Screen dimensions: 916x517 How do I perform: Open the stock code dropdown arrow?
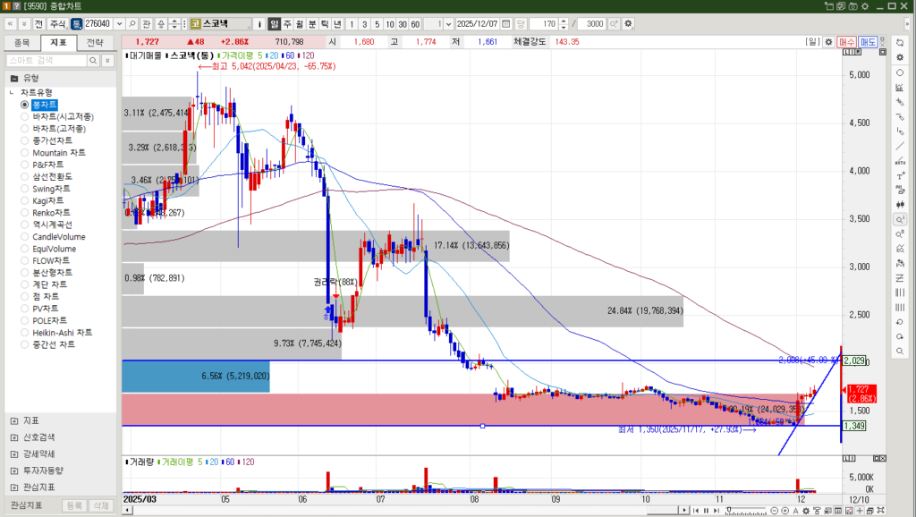tap(118, 23)
